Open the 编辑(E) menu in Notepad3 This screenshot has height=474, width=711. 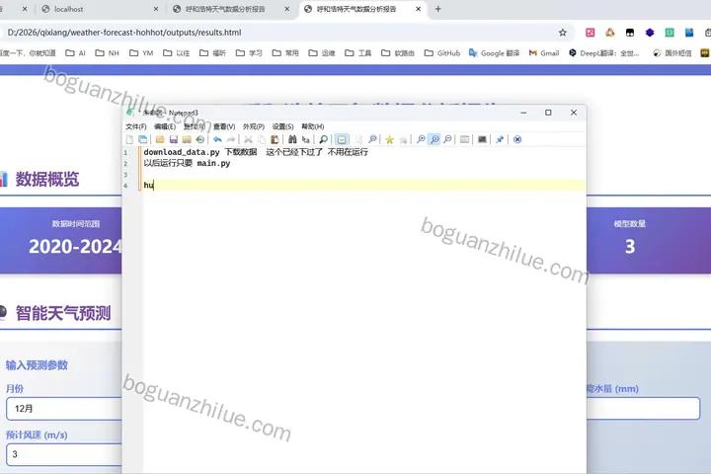(x=165, y=126)
